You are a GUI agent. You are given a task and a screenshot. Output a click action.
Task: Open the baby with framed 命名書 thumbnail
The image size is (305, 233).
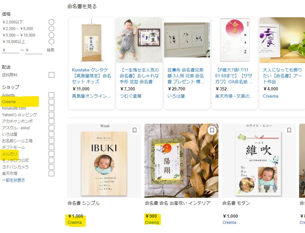(x=139, y=40)
